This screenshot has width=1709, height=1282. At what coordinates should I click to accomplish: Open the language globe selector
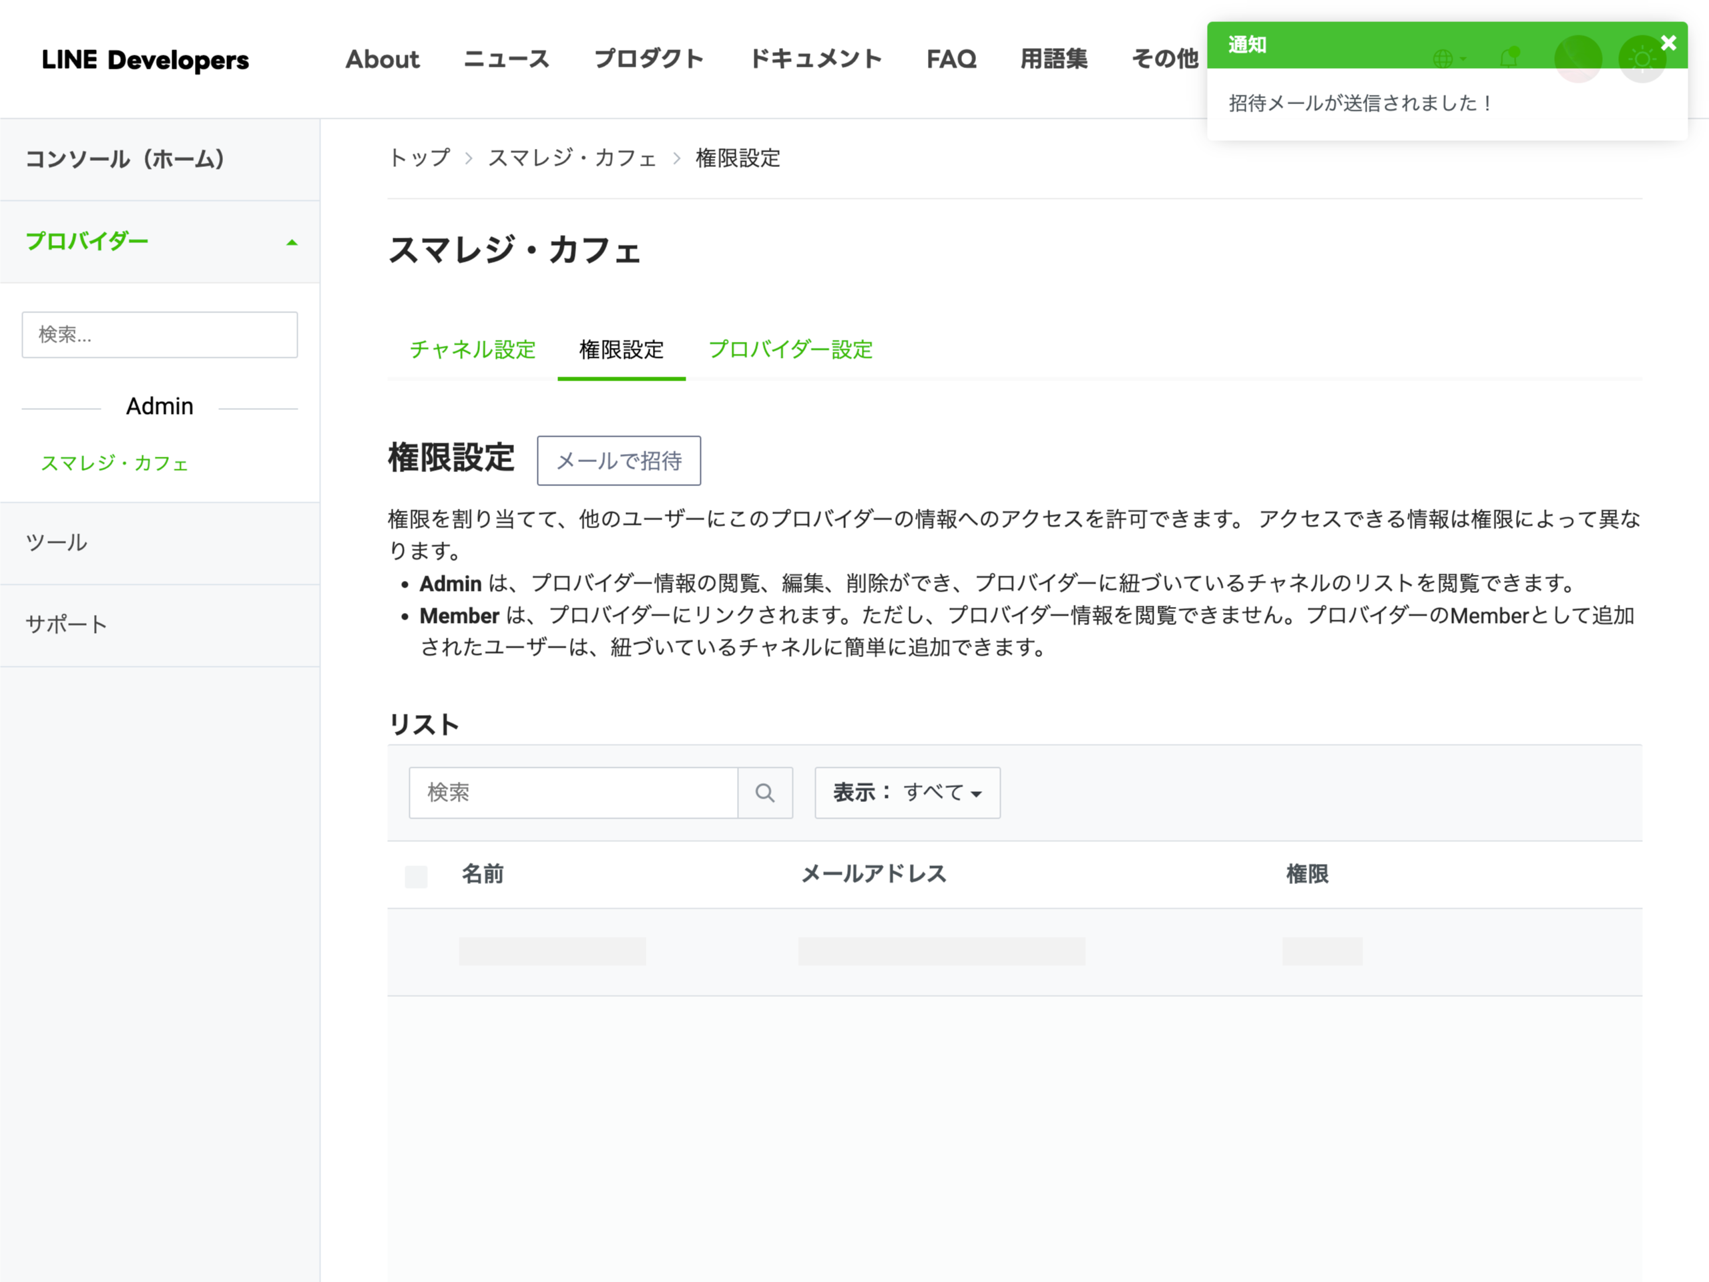point(1449,59)
